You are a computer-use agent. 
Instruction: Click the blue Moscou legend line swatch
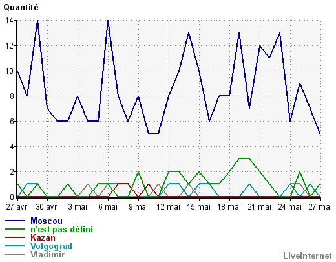tap(14, 221)
